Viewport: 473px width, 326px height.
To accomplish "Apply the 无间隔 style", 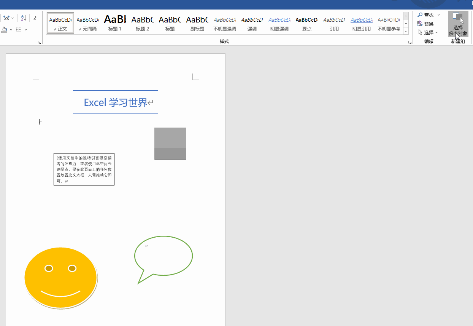I will coord(88,23).
